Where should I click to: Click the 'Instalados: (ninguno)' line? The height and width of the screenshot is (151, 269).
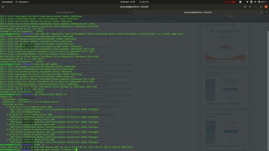coord(16,99)
